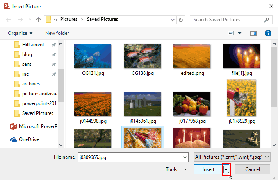278x180 pixels.
Task: Create a New folder
Action: (57, 33)
